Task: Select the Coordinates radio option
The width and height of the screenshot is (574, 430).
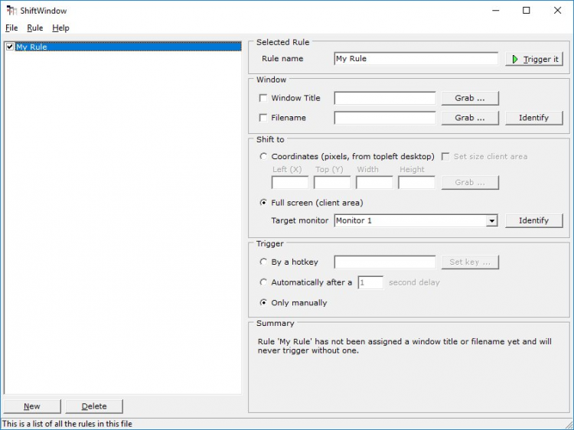Action: click(263, 156)
